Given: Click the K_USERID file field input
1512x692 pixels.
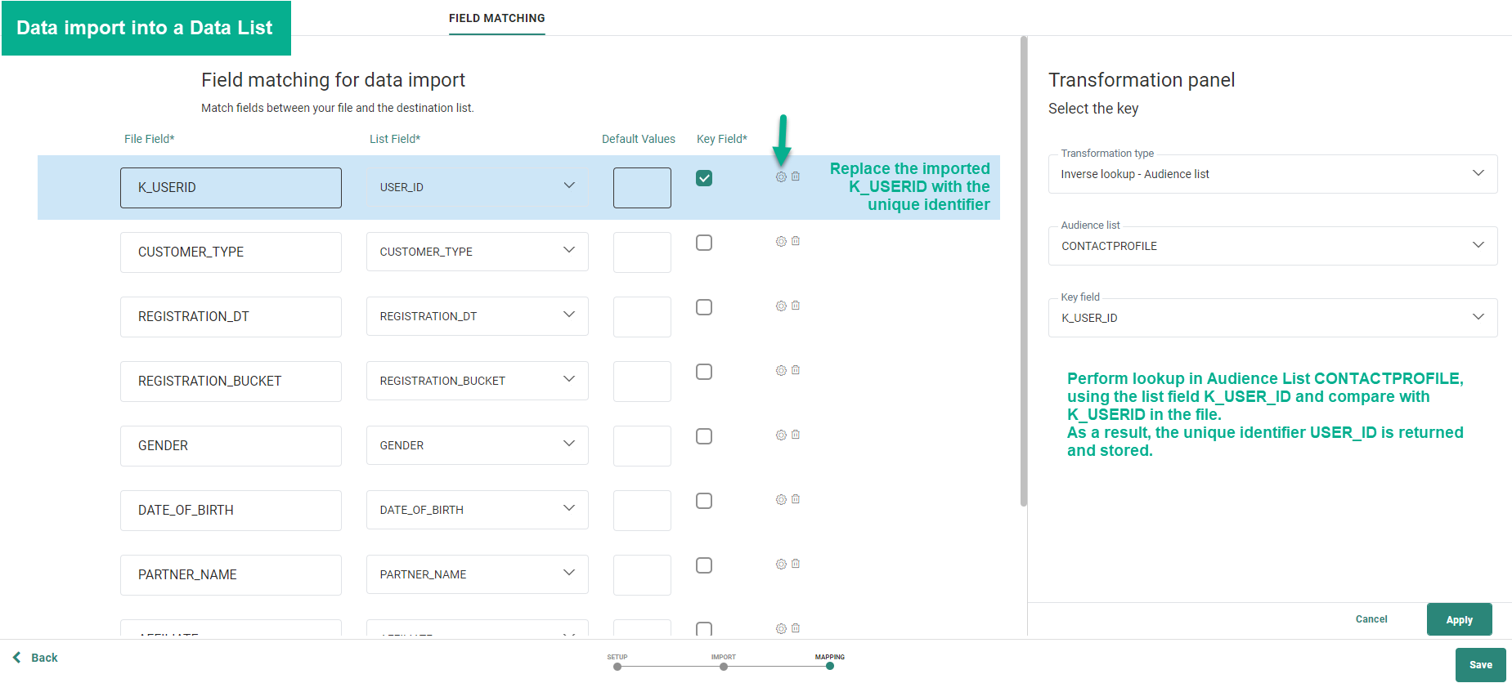Looking at the screenshot, I should pyautogui.click(x=231, y=188).
